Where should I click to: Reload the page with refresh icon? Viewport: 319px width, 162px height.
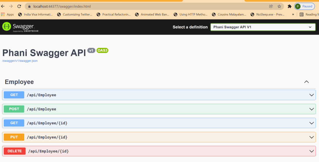coord(19,6)
